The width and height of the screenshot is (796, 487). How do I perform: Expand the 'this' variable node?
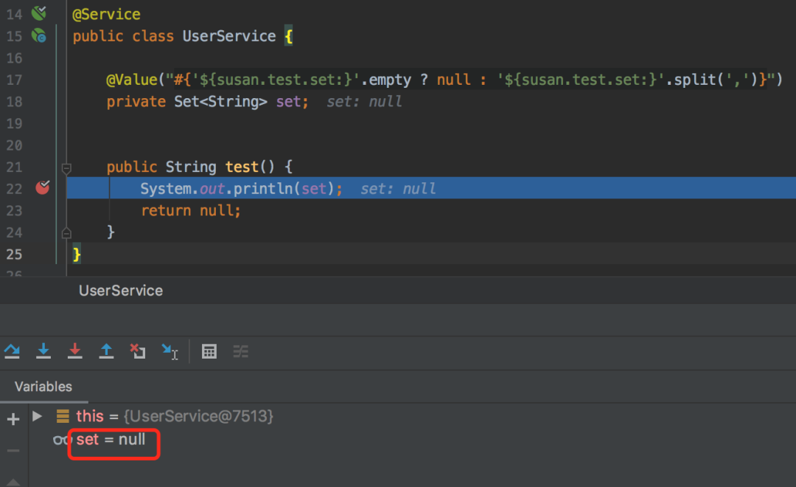pos(37,416)
